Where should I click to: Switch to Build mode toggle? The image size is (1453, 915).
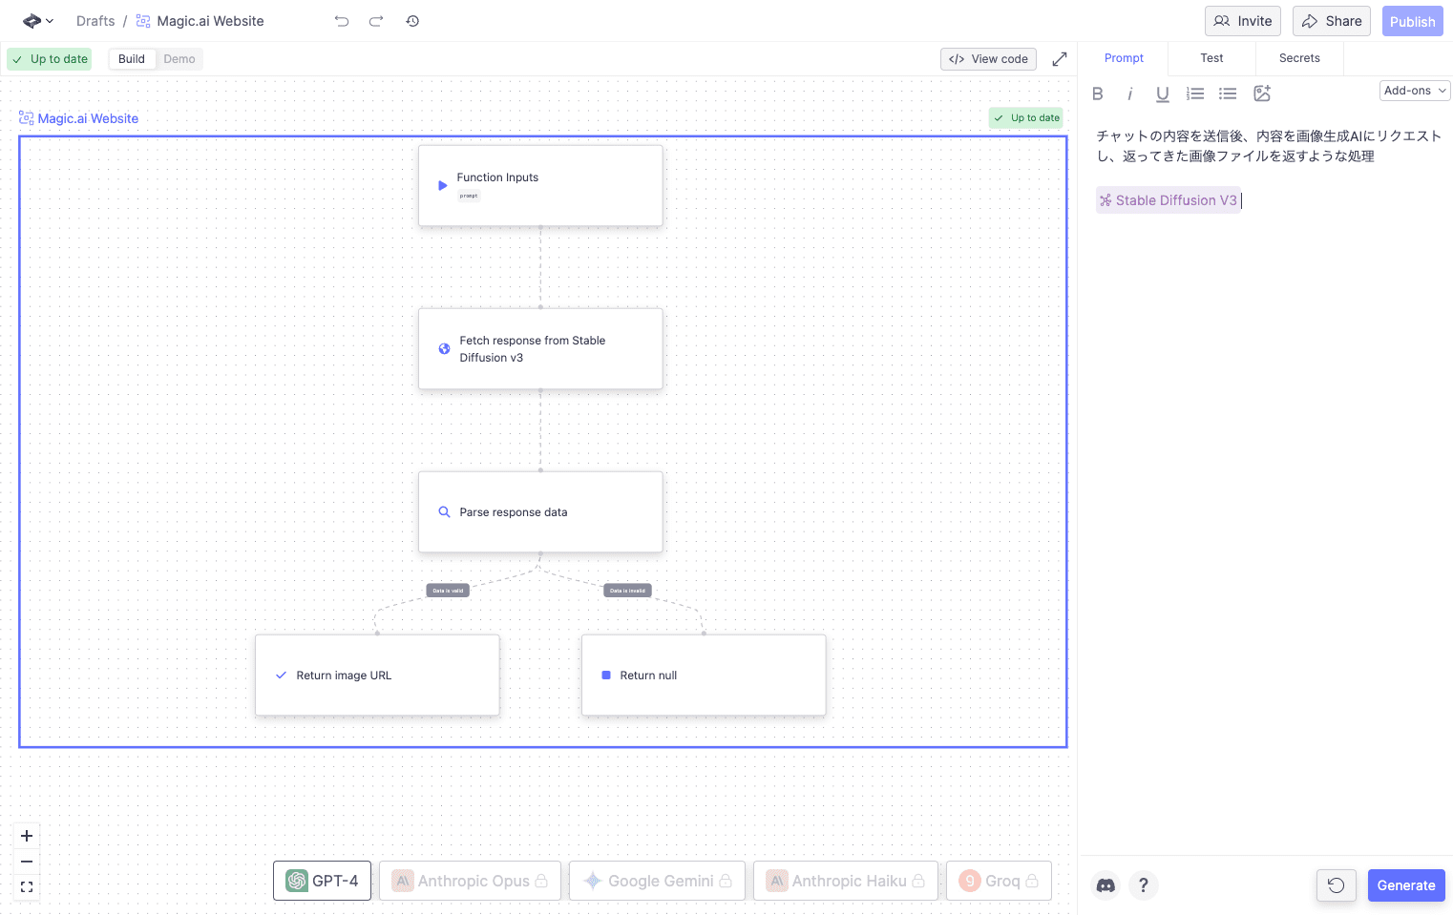click(132, 59)
